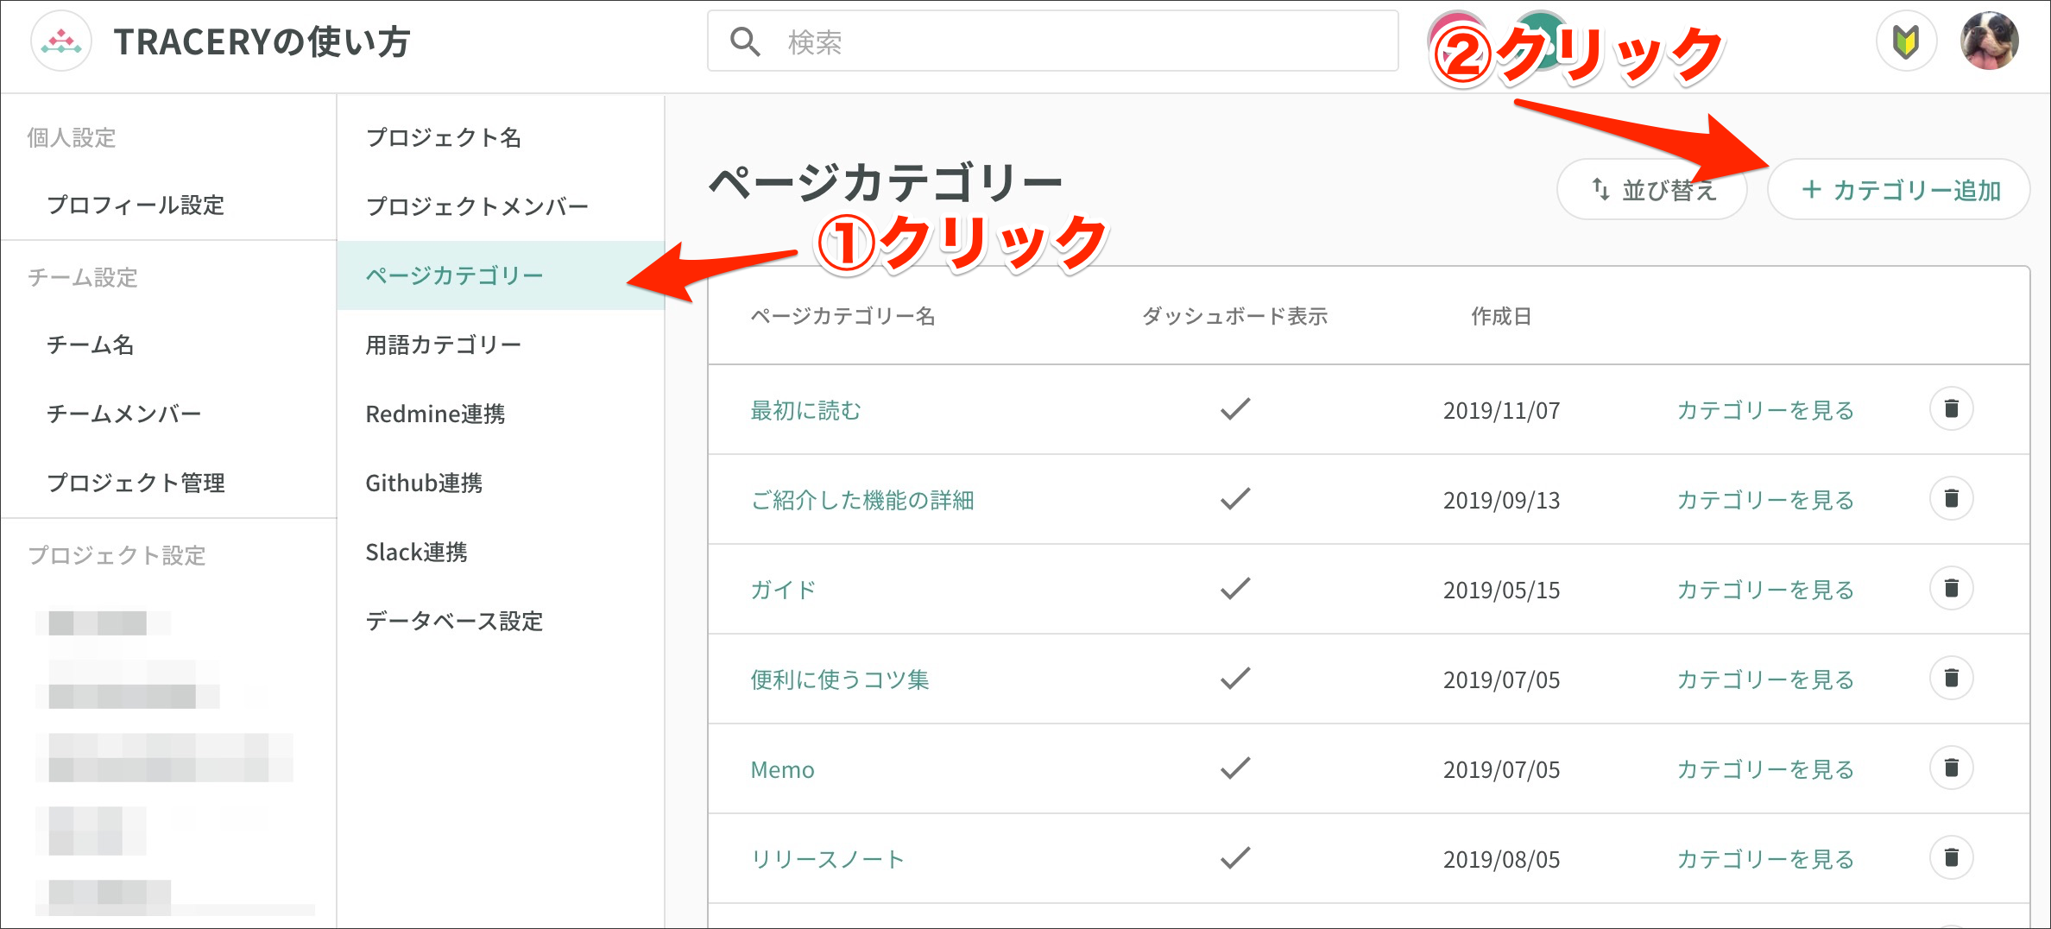Open the beginner guide shield icon
Viewport: 2051px width, 929px height.
(1906, 41)
